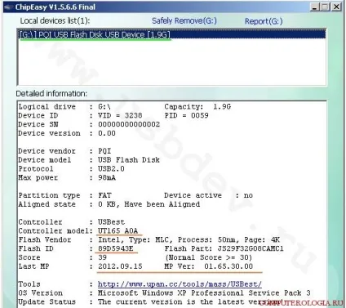Image resolution: width=346 pixels, height=308 pixels.
Task: Click PID = 0059 value
Action: pos(186,115)
